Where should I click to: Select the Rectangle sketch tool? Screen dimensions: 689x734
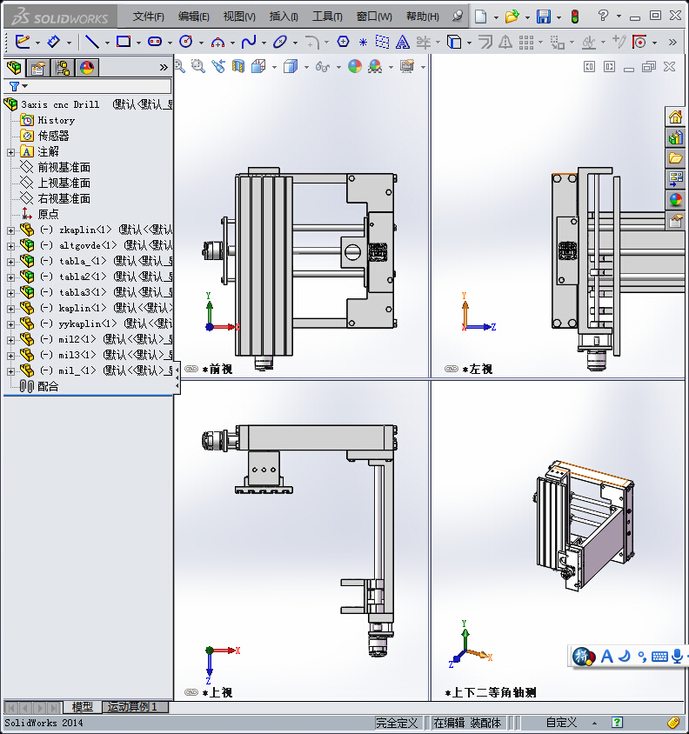pos(124,42)
